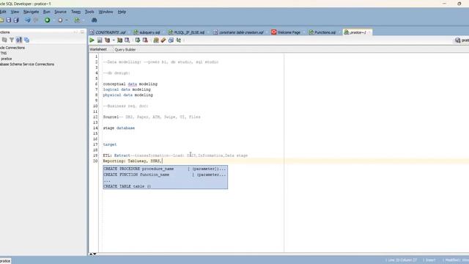Select Database Schema Service Connections node
469x264 pixels.
tap(27, 65)
